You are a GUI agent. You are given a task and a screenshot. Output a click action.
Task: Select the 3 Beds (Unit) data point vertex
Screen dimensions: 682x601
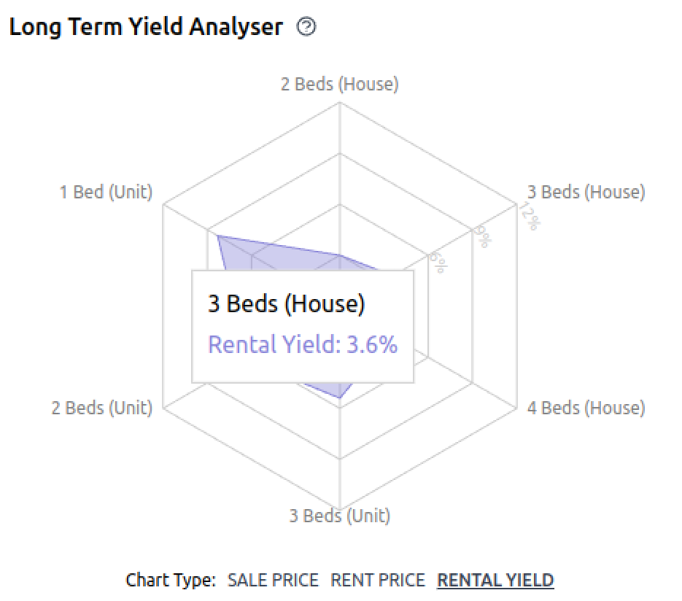click(340, 398)
